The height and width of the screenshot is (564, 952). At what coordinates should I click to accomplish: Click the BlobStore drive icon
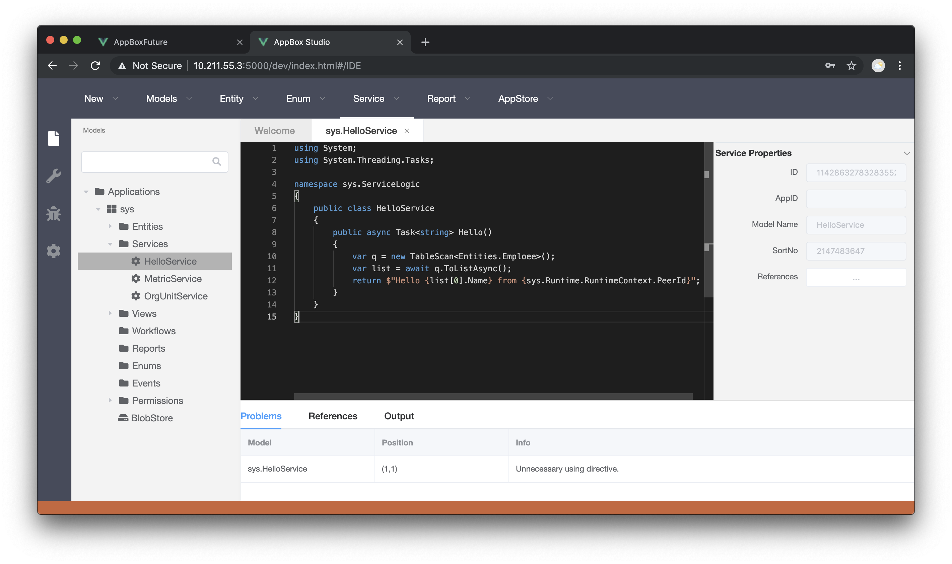(x=123, y=418)
